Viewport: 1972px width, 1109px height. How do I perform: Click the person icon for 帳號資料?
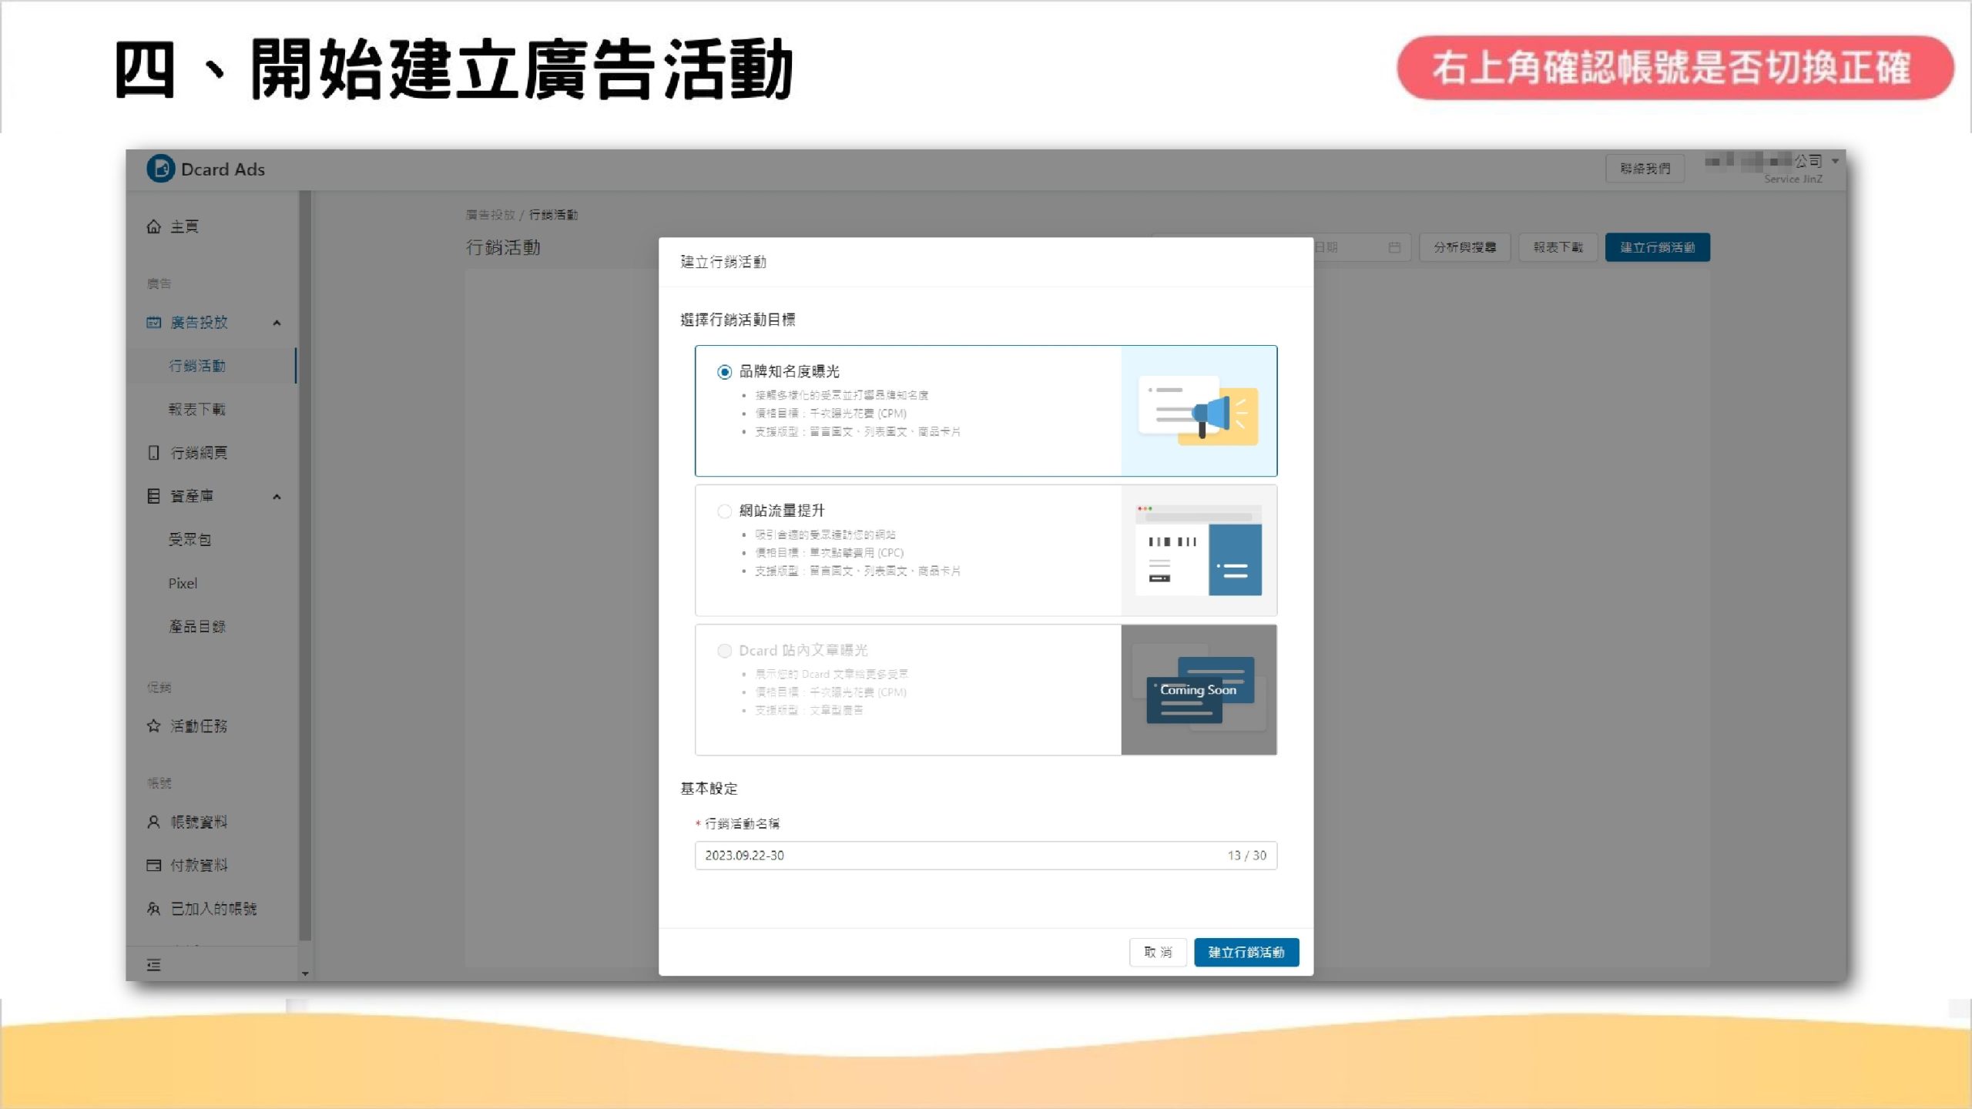coord(153,823)
